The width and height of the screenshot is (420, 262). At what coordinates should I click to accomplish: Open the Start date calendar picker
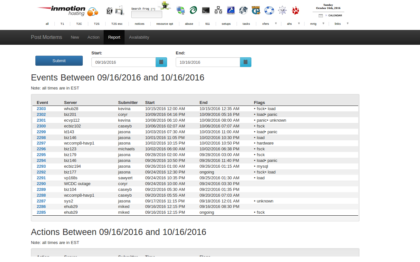pyautogui.click(x=161, y=62)
